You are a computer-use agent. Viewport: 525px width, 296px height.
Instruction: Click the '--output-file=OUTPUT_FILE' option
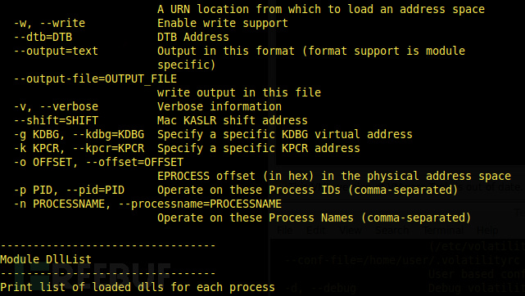pyautogui.click(x=95, y=78)
